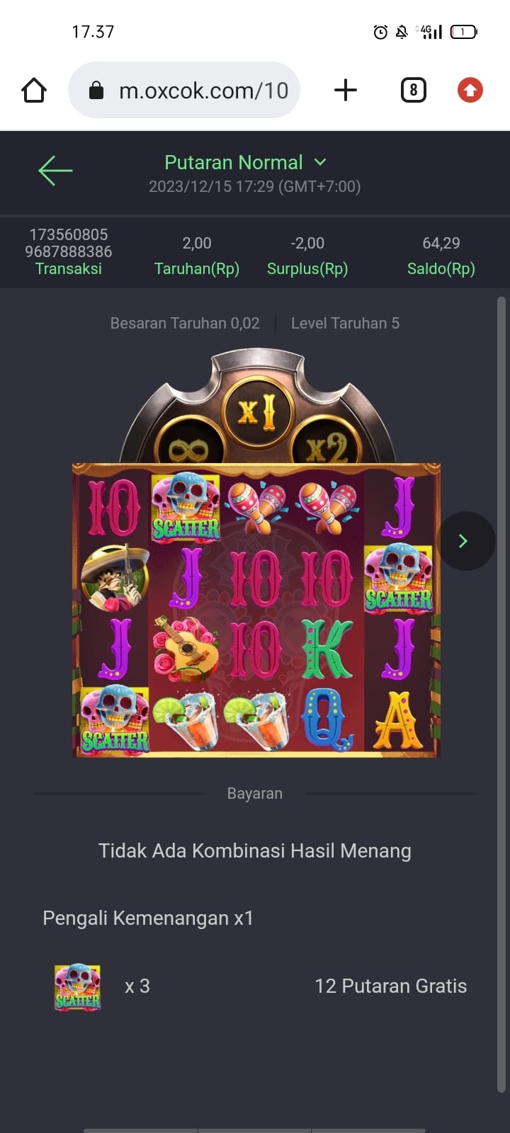Click the sombrero skeleton symbol
Image resolution: width=510 pixels, height=1133 pixels.
click(115, 577)
